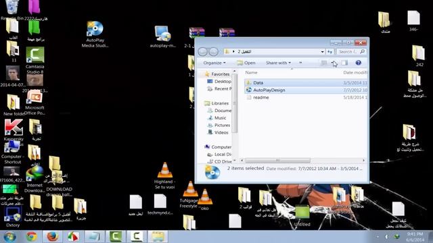Open Documents library in navigation pane

[219, 111]
